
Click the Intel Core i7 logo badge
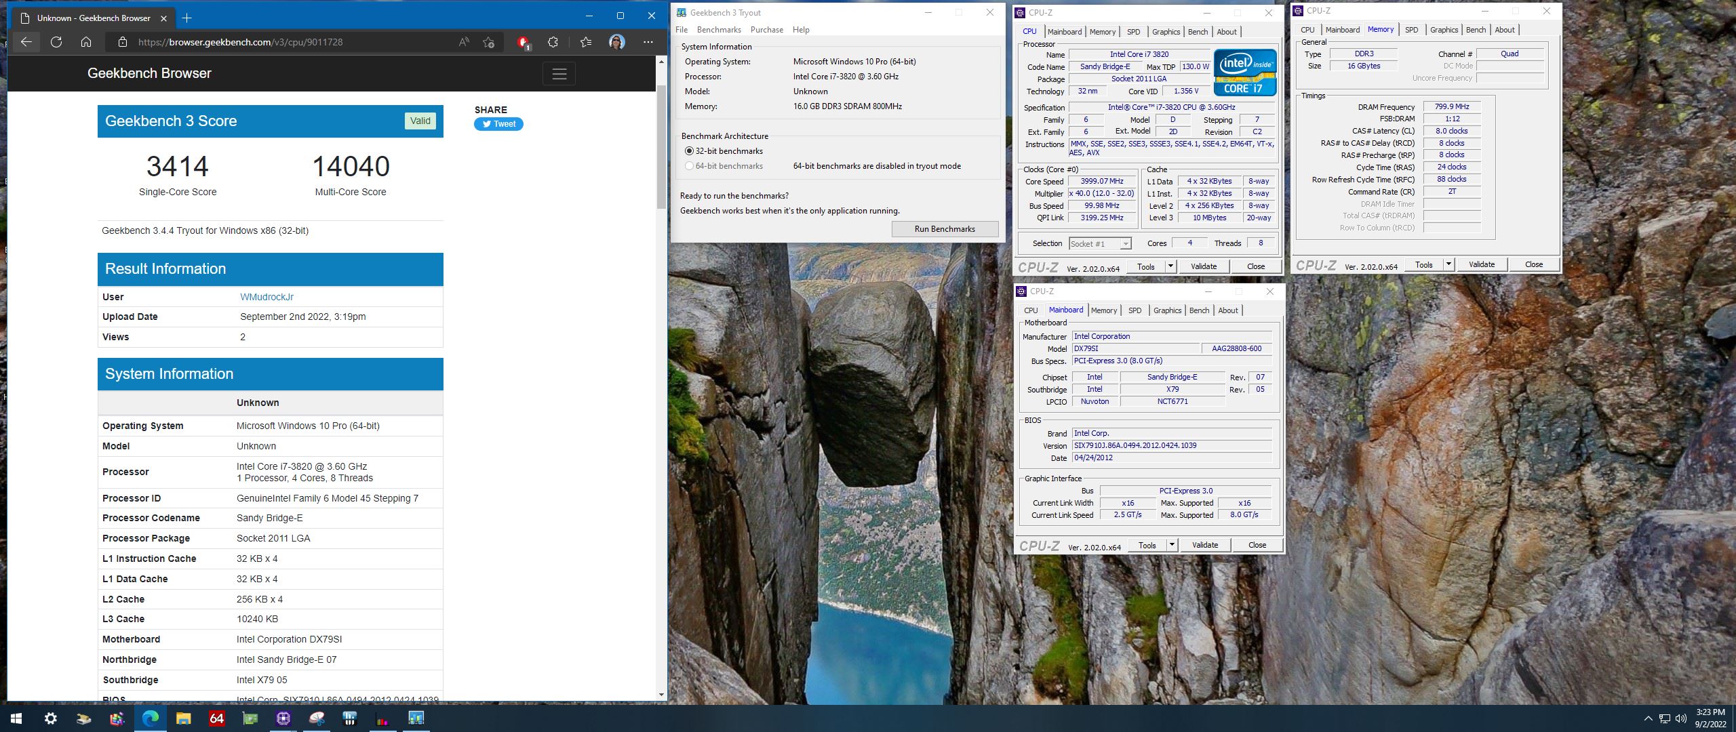click(x=1245, y=72)
